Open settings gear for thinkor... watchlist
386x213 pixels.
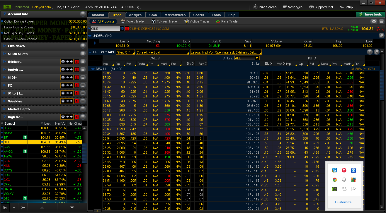[x=63, y=62]
